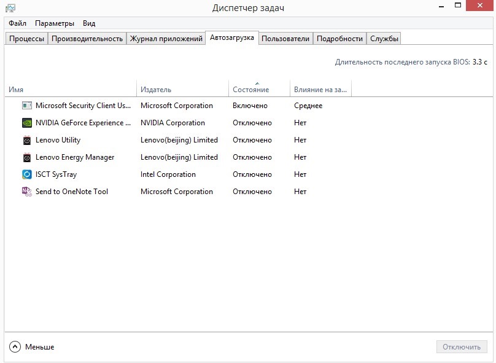Image resolution: width=496 pixels, height=363 pixels.
Task: Open the Файл menu
Action: point(17,23)
